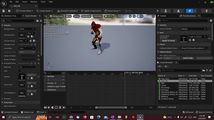Delete the Animation Track array elements
This screenshot has width=214, height=120.
[x=35, y=44]
